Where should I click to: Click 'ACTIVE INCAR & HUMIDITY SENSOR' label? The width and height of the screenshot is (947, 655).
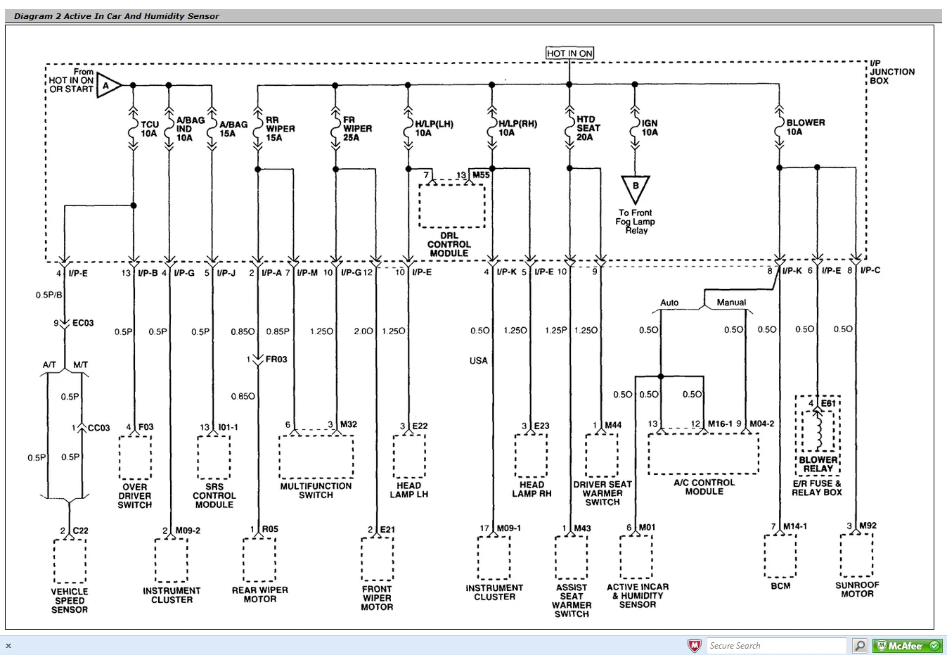point(638,595)
